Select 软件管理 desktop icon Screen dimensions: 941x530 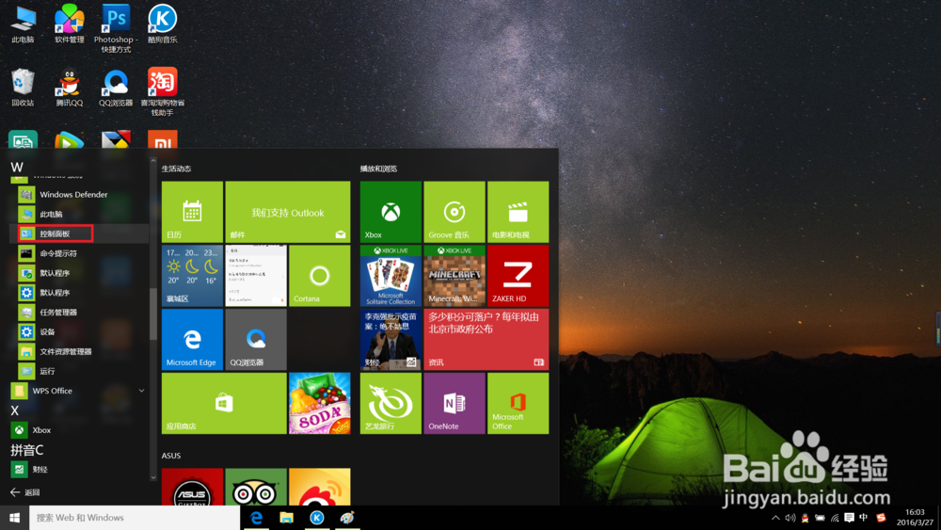pos(70,24)
